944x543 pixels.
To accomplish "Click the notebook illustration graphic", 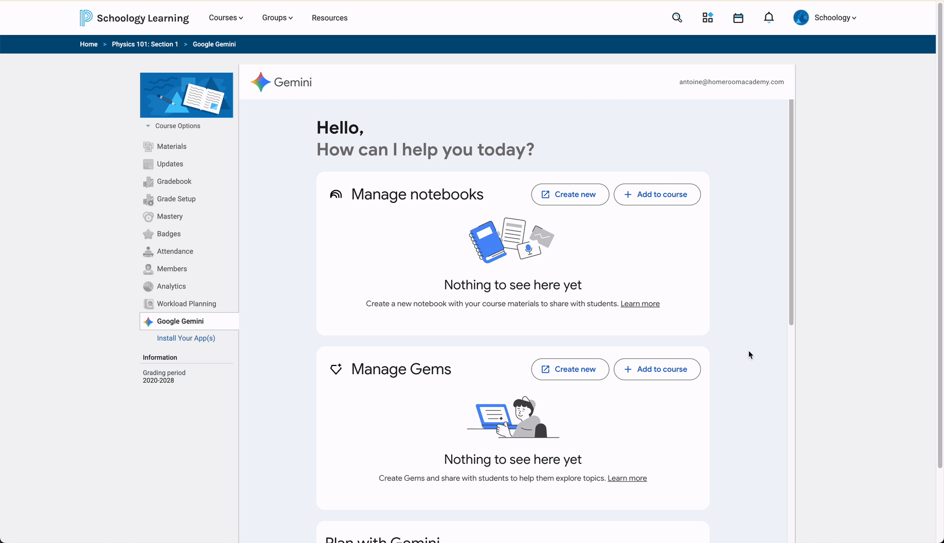I will 512,240.
